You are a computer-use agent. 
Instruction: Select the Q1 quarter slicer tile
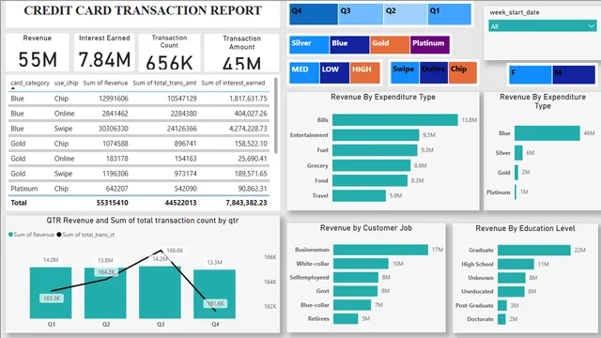pyautogui.click(x=450, y=14)
